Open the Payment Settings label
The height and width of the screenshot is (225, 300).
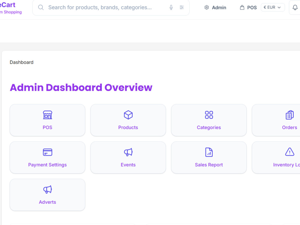47,165
